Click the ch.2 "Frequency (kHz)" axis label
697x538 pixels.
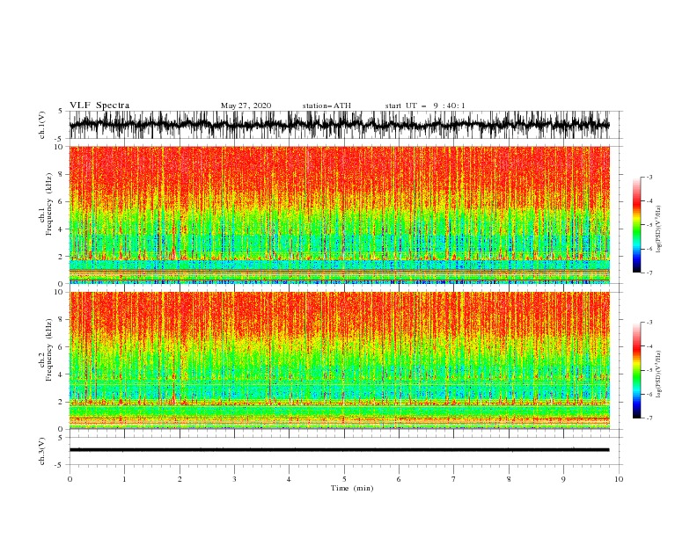coord(49,349)
